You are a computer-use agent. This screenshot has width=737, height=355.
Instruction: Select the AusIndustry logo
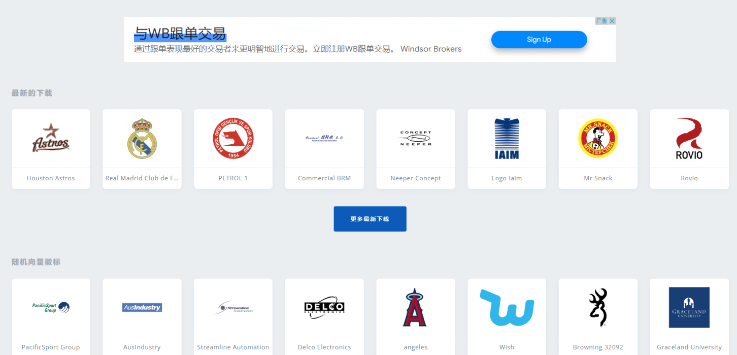(x=142, y=307)
